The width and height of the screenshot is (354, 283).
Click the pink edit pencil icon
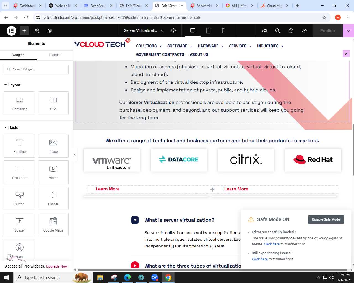pos(346,54)
